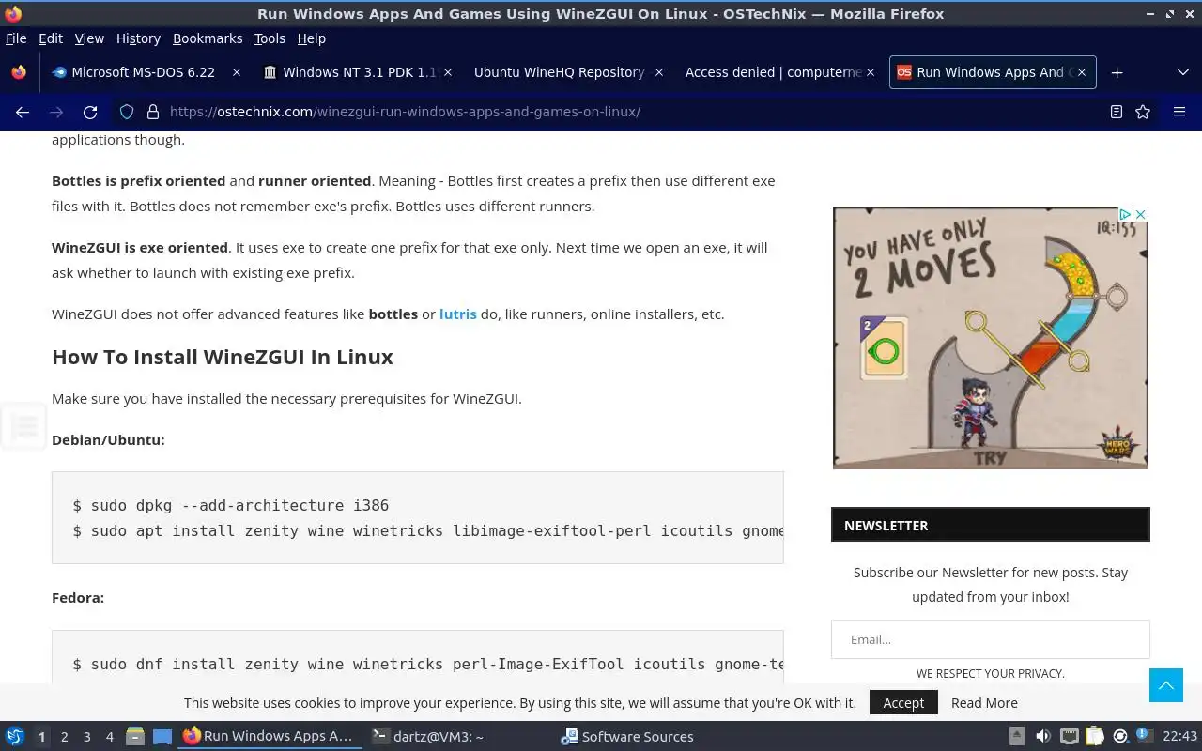
Task: Bookmark this page with star icon
Action: coord(1143,112)
